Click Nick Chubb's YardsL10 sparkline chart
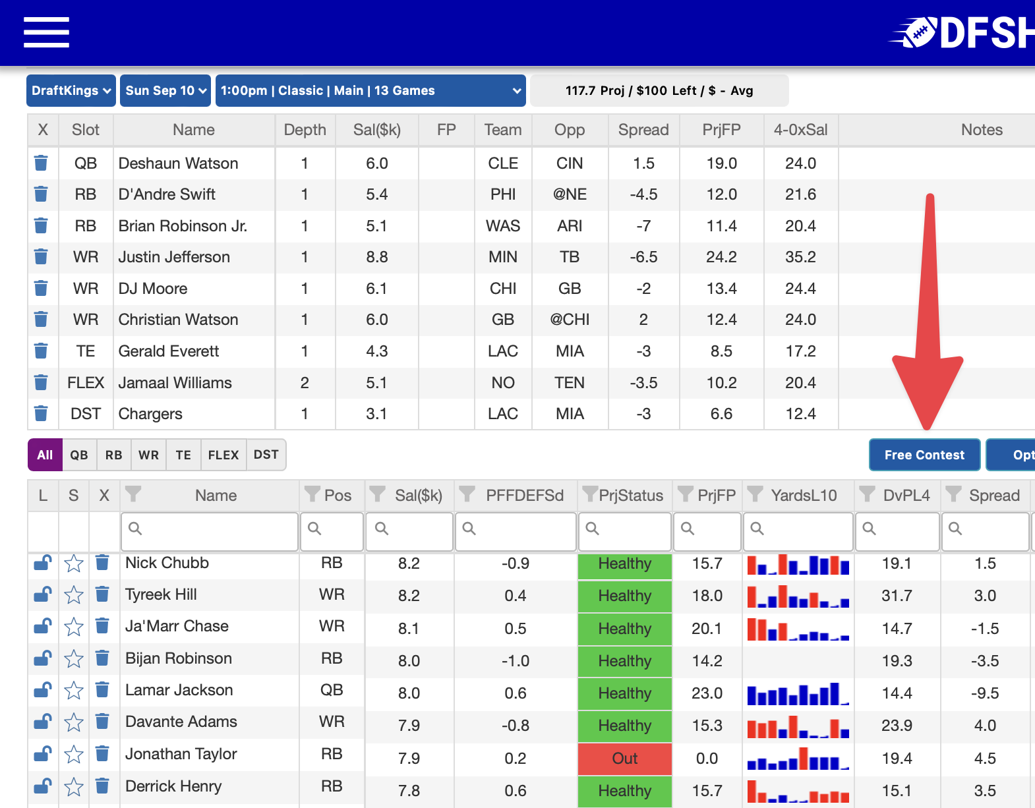The height and width of the screenshot is (808, 1035). pyautogui.click(x=798, y=564)
